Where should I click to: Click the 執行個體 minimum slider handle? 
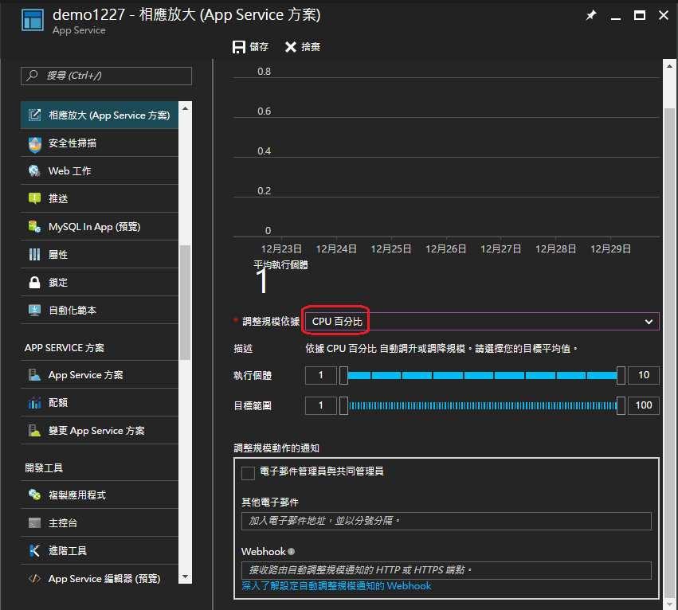pyautogui.click(x=343, y=375)
